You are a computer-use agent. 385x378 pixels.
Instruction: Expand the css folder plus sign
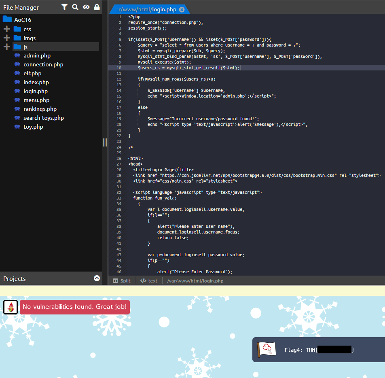7,29
